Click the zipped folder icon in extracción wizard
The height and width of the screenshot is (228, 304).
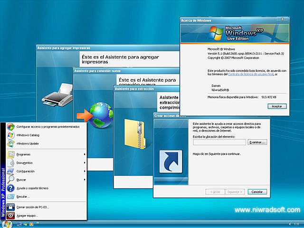(135, 134)
